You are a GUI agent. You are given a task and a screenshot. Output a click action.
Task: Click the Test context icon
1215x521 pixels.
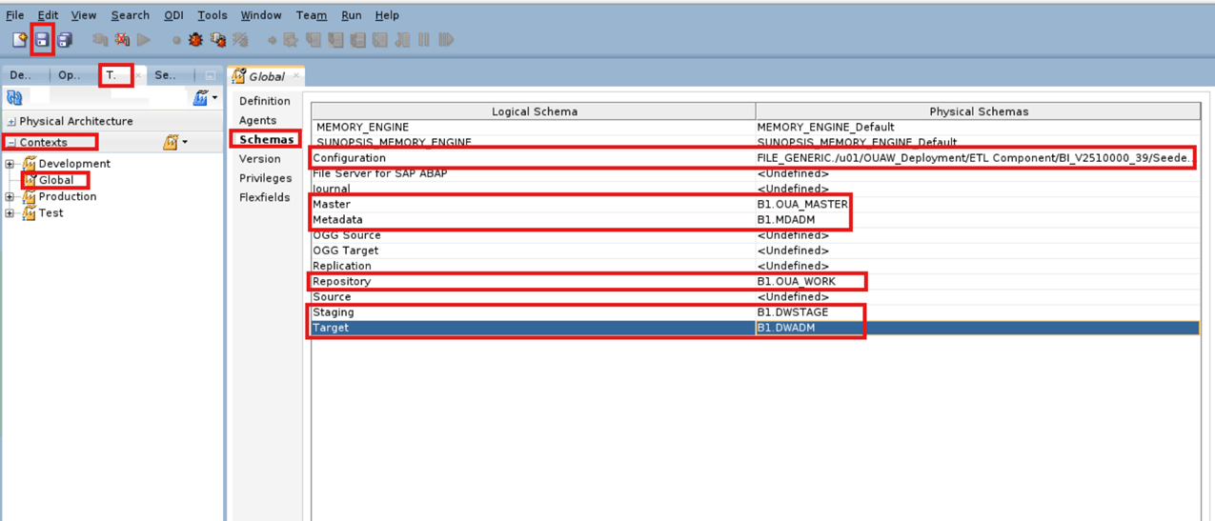(29, 213)
